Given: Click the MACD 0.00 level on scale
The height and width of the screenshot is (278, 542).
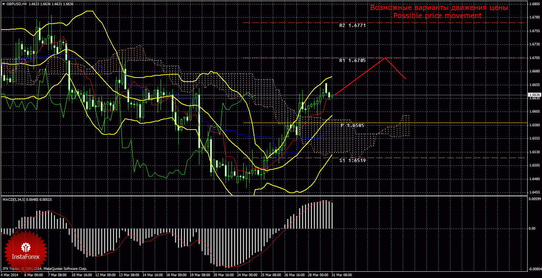Looking at the screenshot, I should point(533,228).
